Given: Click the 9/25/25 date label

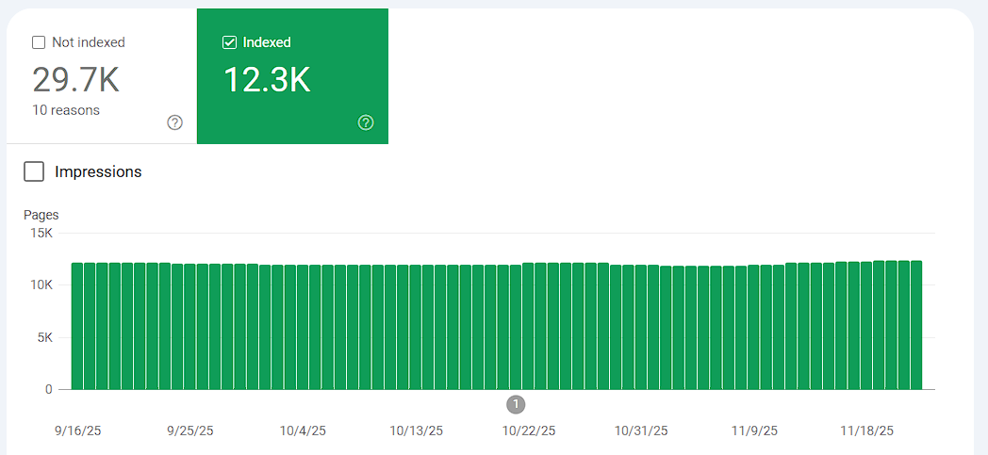Looking at the screenshot, I should tap(190, 431).
